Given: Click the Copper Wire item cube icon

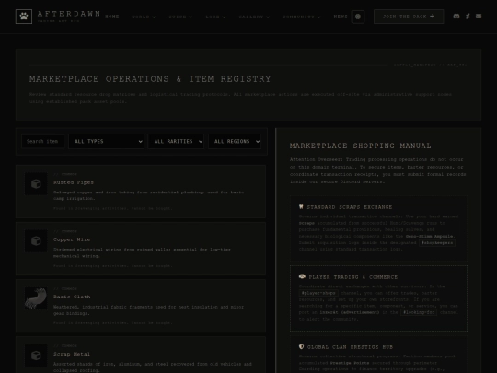Looking at the screenshot, I should pos(36,240).
